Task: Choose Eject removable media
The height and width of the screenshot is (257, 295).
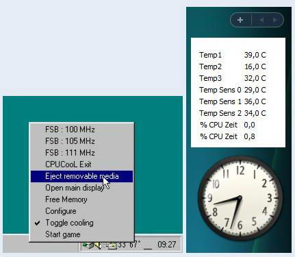Action: 81,176
